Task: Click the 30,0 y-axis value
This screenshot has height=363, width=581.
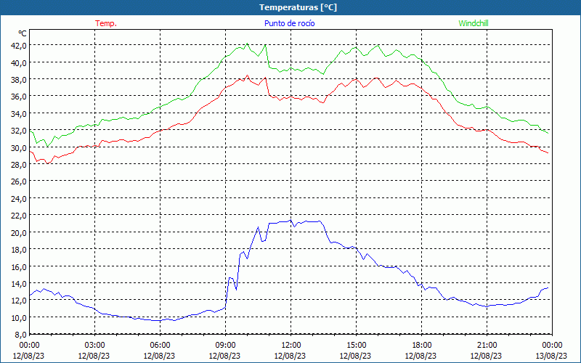Action: point(20,148)
